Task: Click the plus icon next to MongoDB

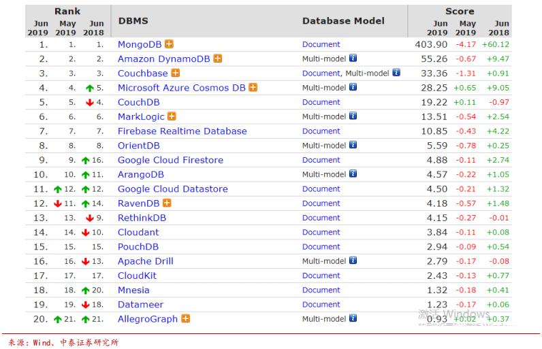Action: (x=169, y=44)
